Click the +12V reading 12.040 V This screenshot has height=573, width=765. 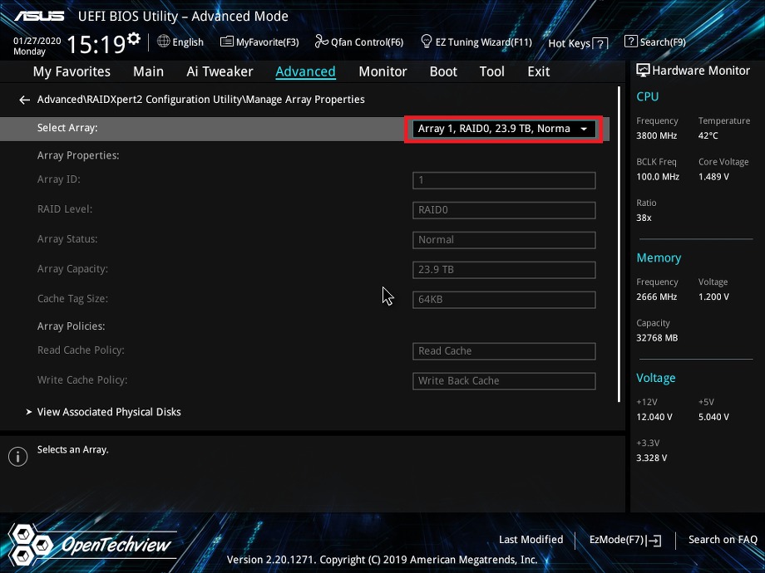(654, 417)
